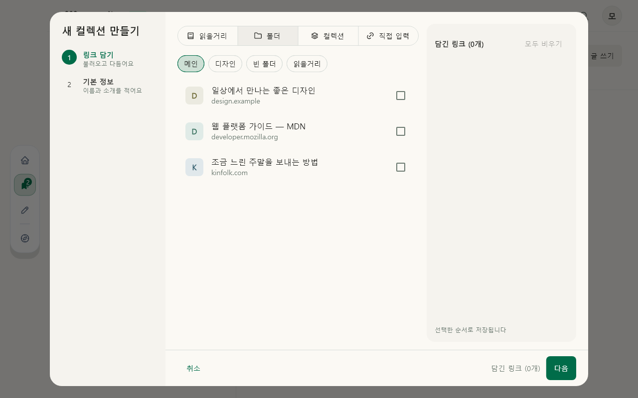Cancel the dialog with 취소
The image size is (638, 398).
(193, 368)
